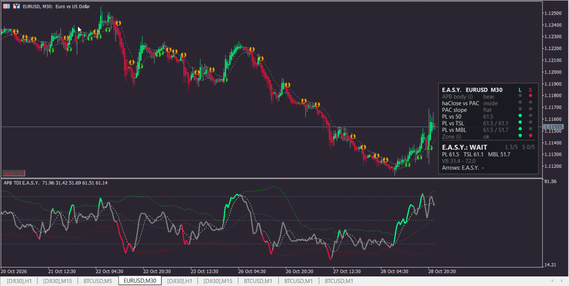Select the EURUSD,M30 chart tab
Viewport: 569px width, 286px height.
tap(140, 281)
